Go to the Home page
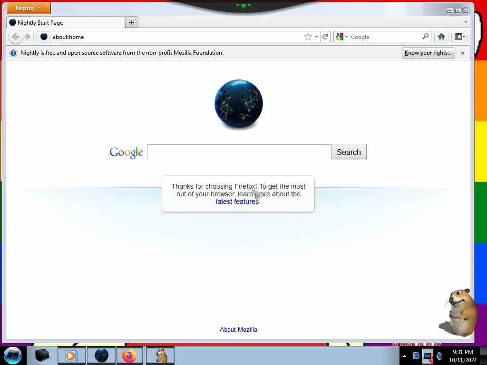Viewport: 487px width, 365px height. [441, 37]
